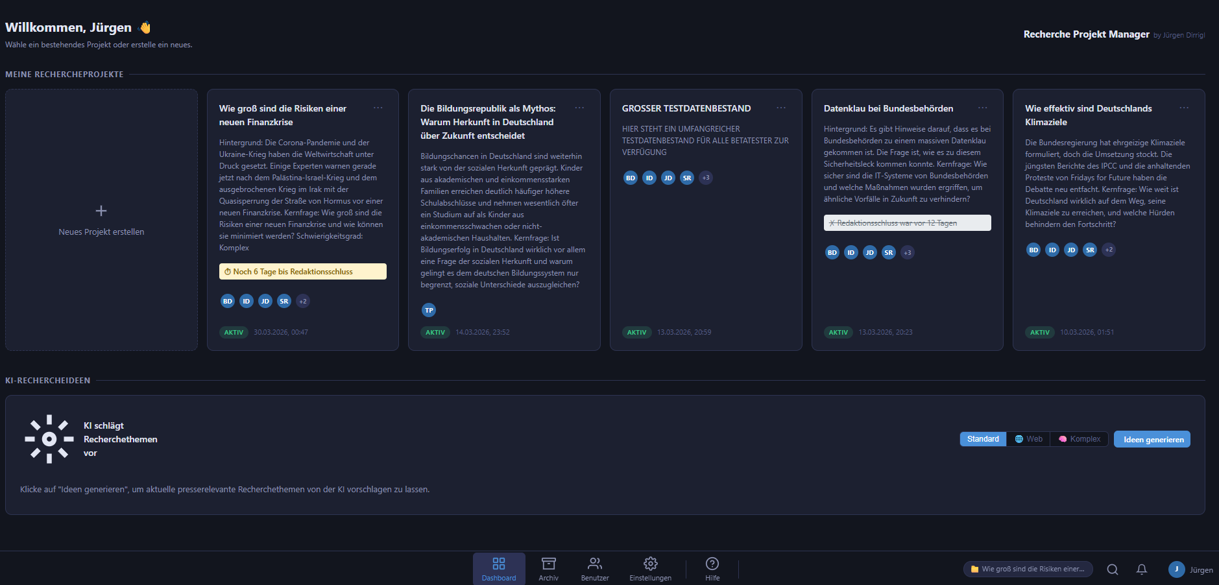Go to the Dashboard tab

coord(498,569)
